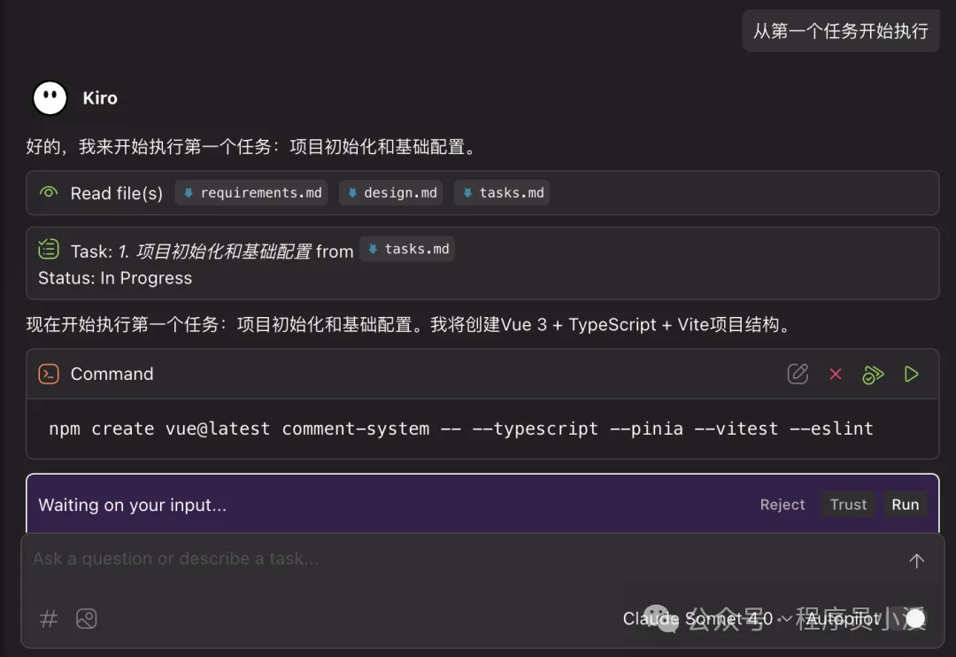This screenshot has width=956, height=657.
Task: Click the eye icon next to Read file(s)
Action: tap(48, 193)
